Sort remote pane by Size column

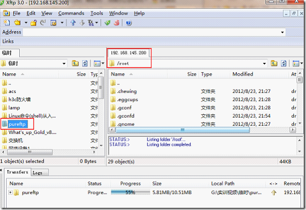(x=183, y=74)
